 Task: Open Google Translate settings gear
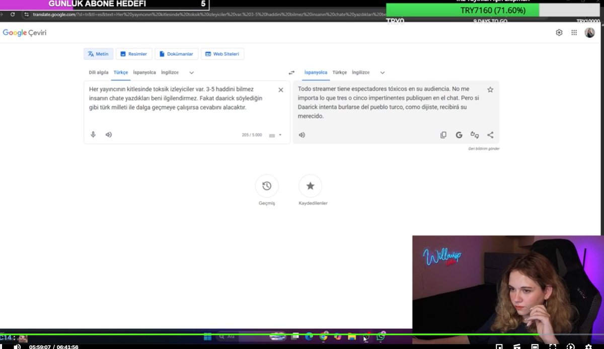tap(559, 33)
